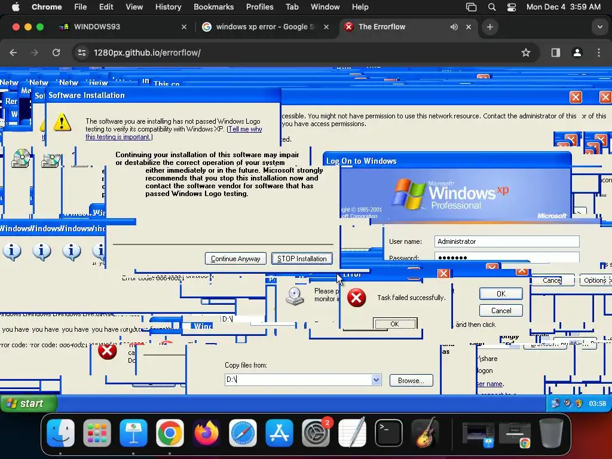Open the Window menu
This screenshot has width=612, height=459.
(325, 7)
